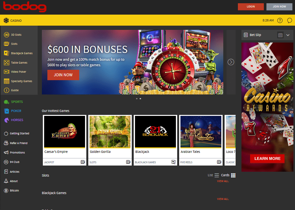
Task: Click the Horses section icon
Action: 6,120
